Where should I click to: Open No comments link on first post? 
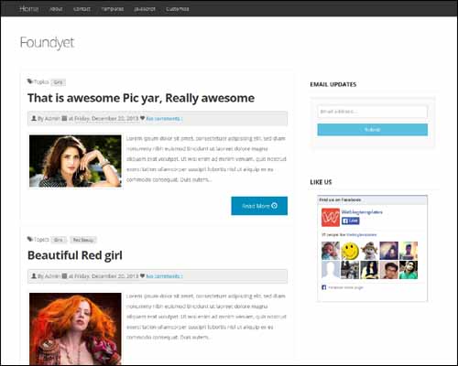(164, 119)
